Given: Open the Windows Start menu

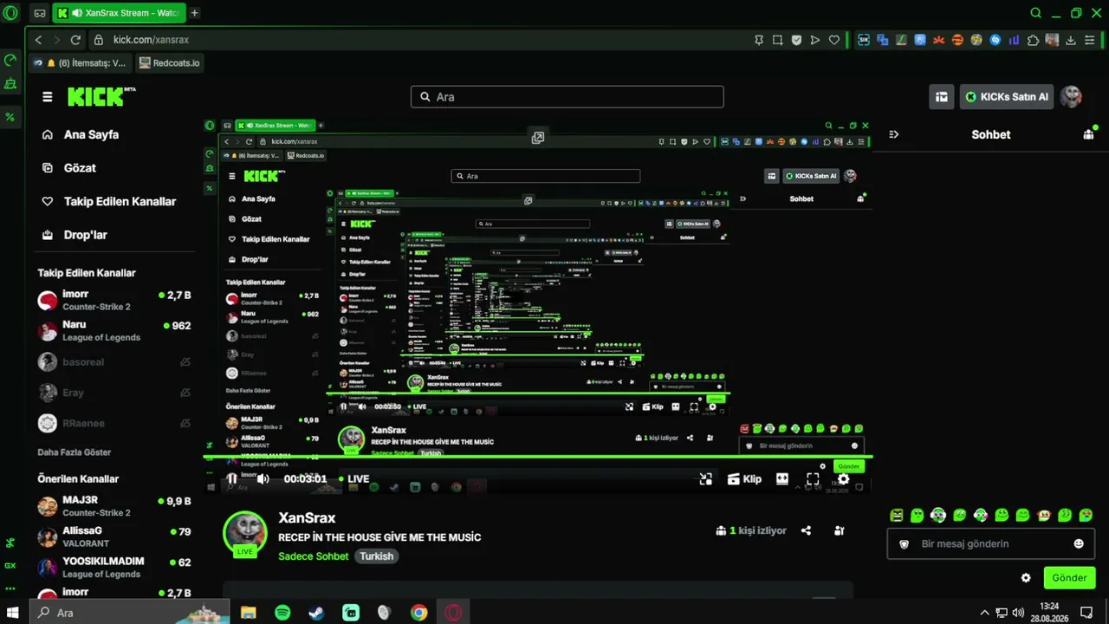Looking at the screenshot, I should point(13,613).
